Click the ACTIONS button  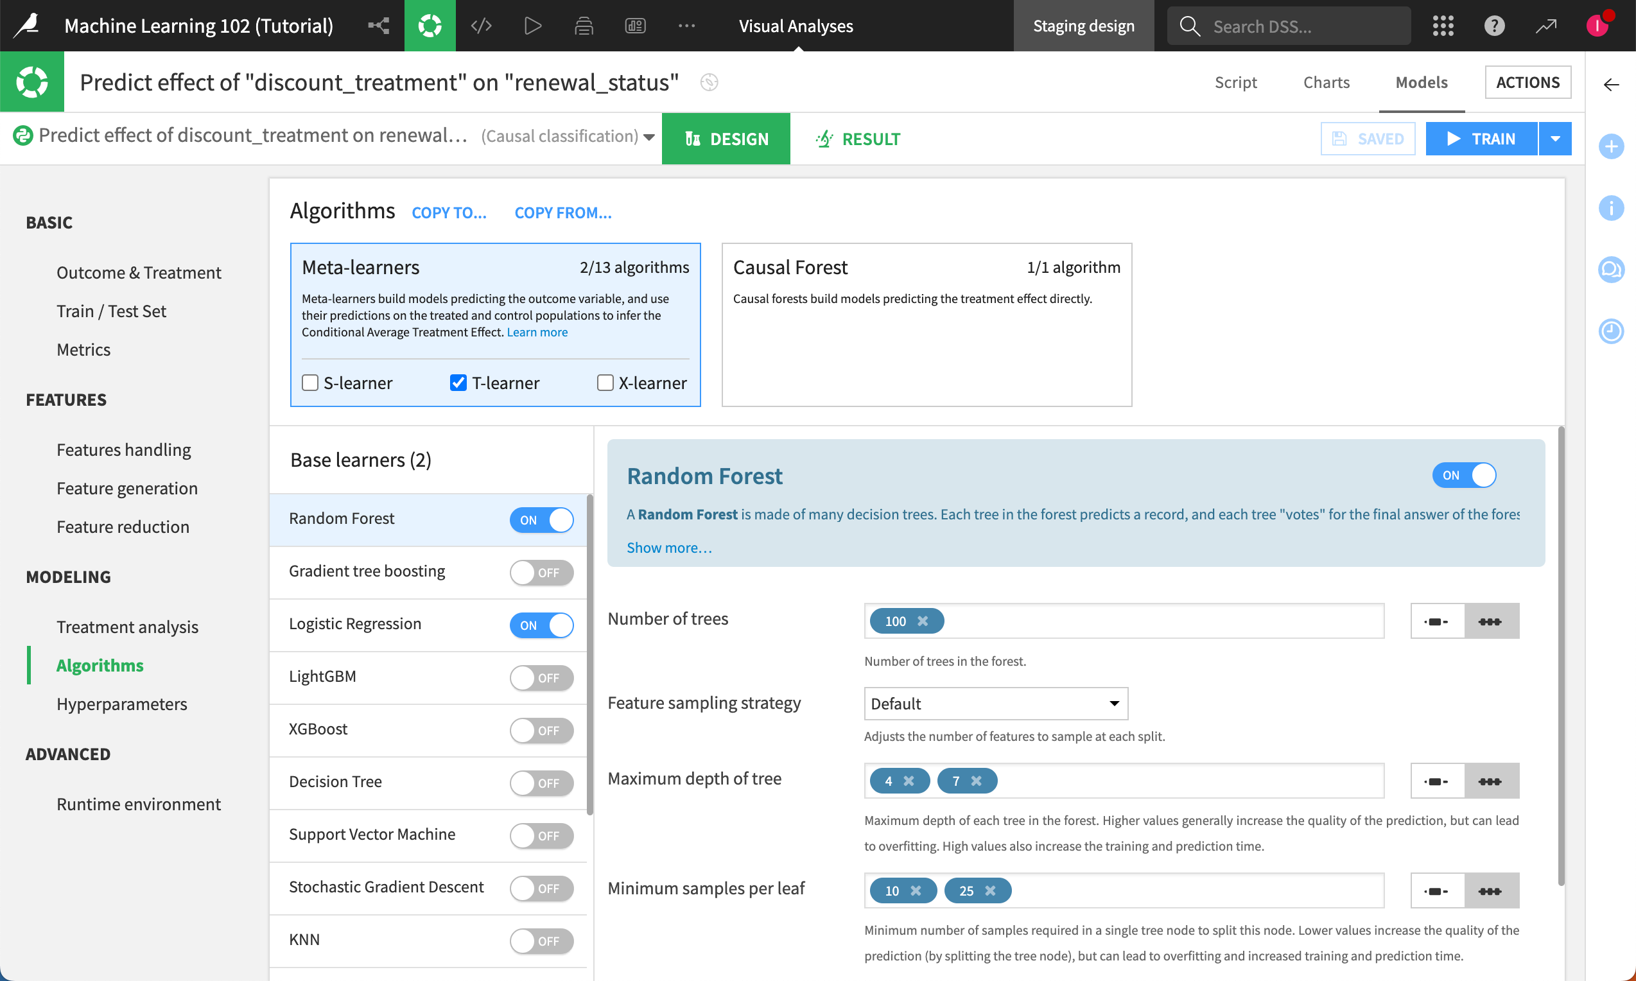(x=1527, y=82)
